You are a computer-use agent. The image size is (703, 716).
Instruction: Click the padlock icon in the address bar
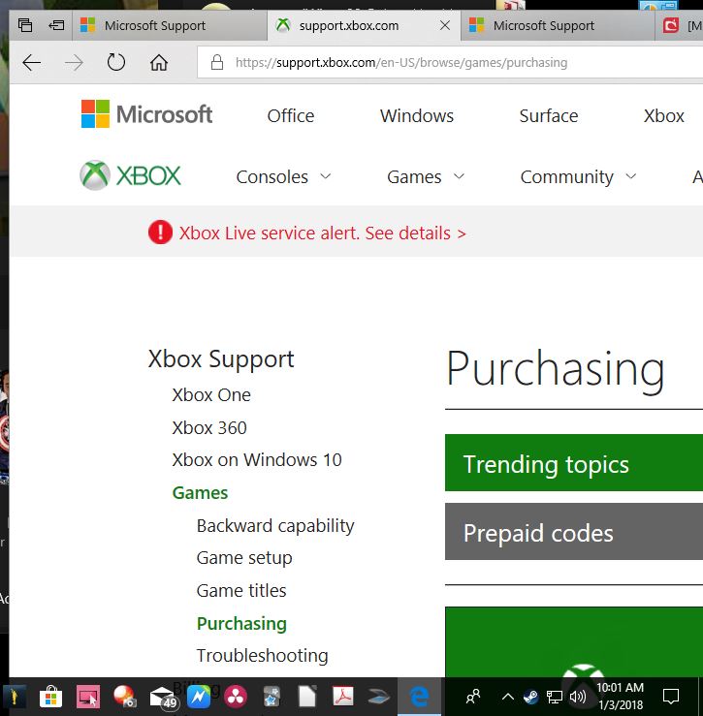pyautogui.click(x=216, y=63)
